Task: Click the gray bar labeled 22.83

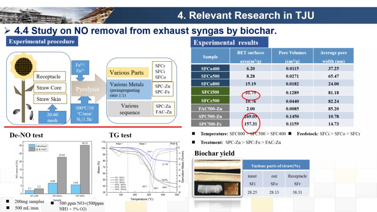Action: pos(62,175)
